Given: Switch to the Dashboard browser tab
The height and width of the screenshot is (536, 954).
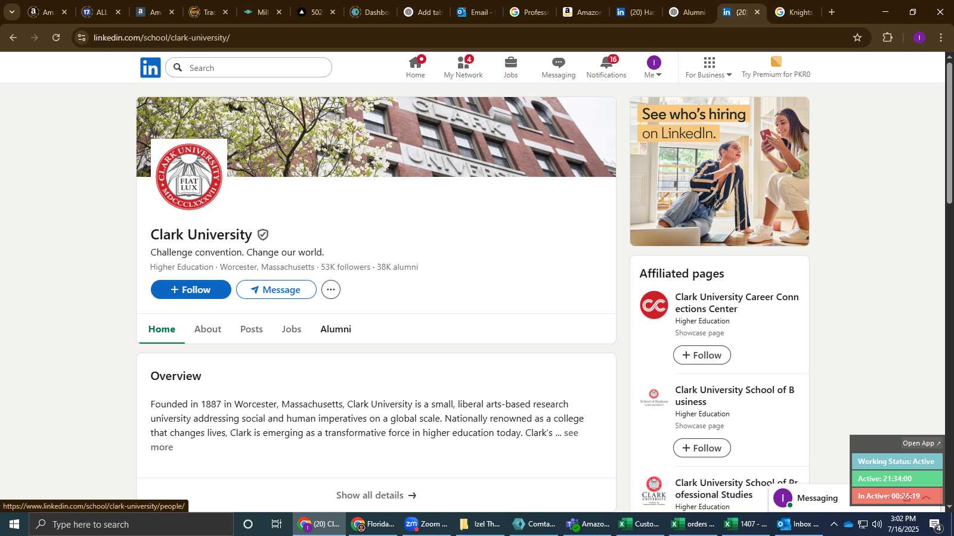Looking at the screenshot, I should [x=370, y=12].
